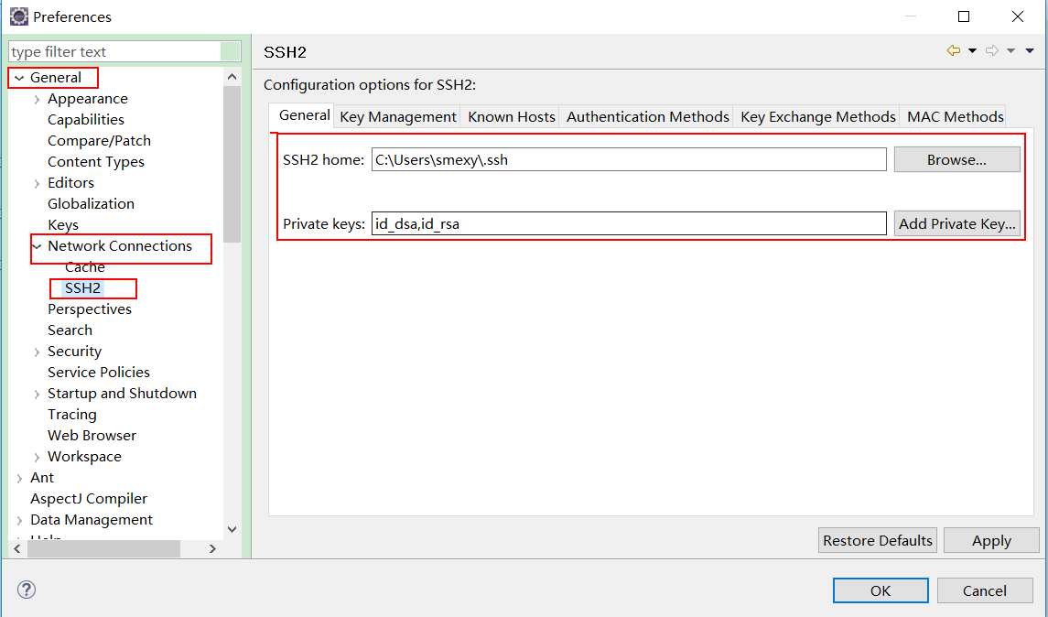Click in the SSH2 home field
The width and height of the screenshot is (1048, 617).
coord(628,160)
